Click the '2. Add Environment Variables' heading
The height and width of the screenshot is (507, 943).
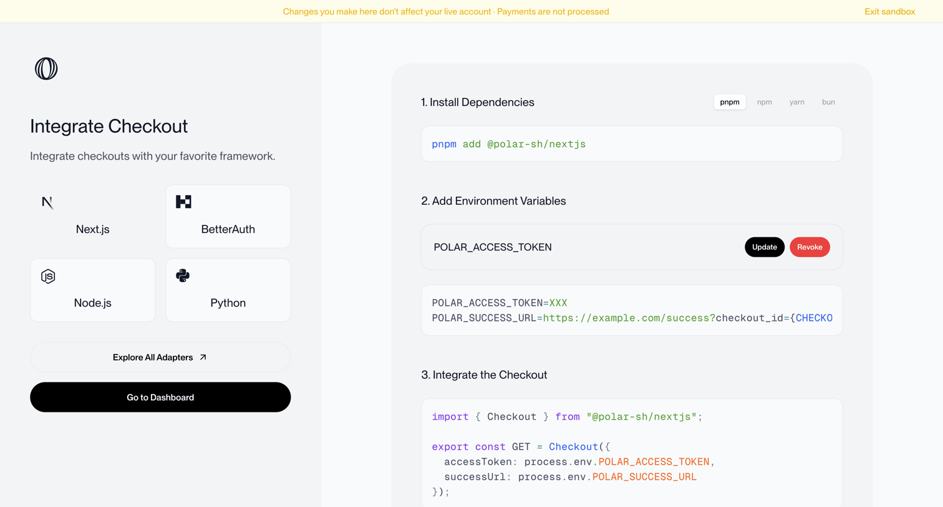click(x=493, y=201)
